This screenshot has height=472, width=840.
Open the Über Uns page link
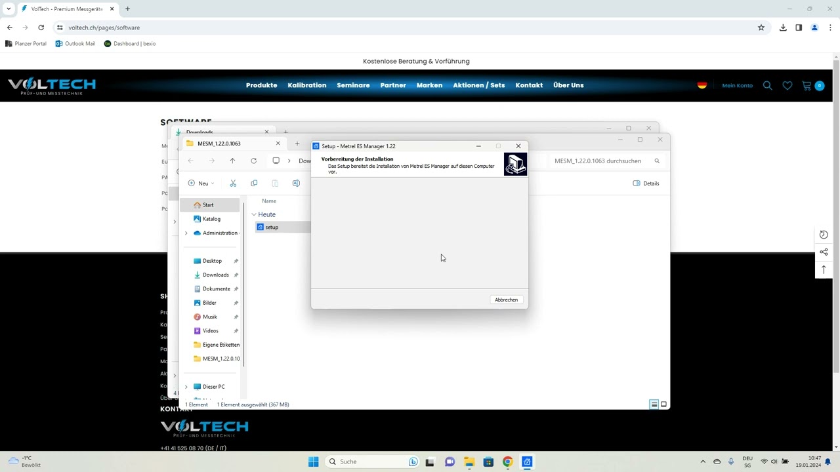pyautogui.click(x=568, y=85)
